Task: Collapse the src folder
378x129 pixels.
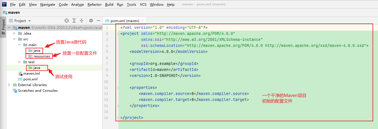Action: (14, 39)
